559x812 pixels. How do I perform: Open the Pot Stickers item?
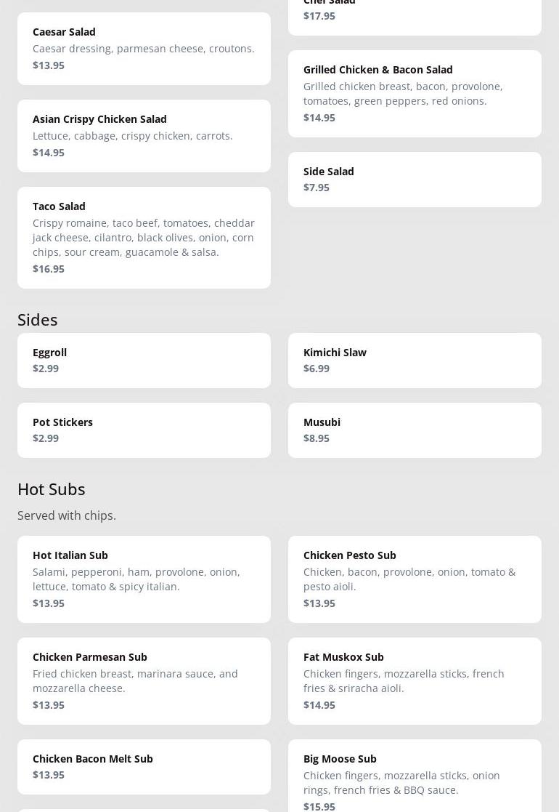(x=144, y=430)
